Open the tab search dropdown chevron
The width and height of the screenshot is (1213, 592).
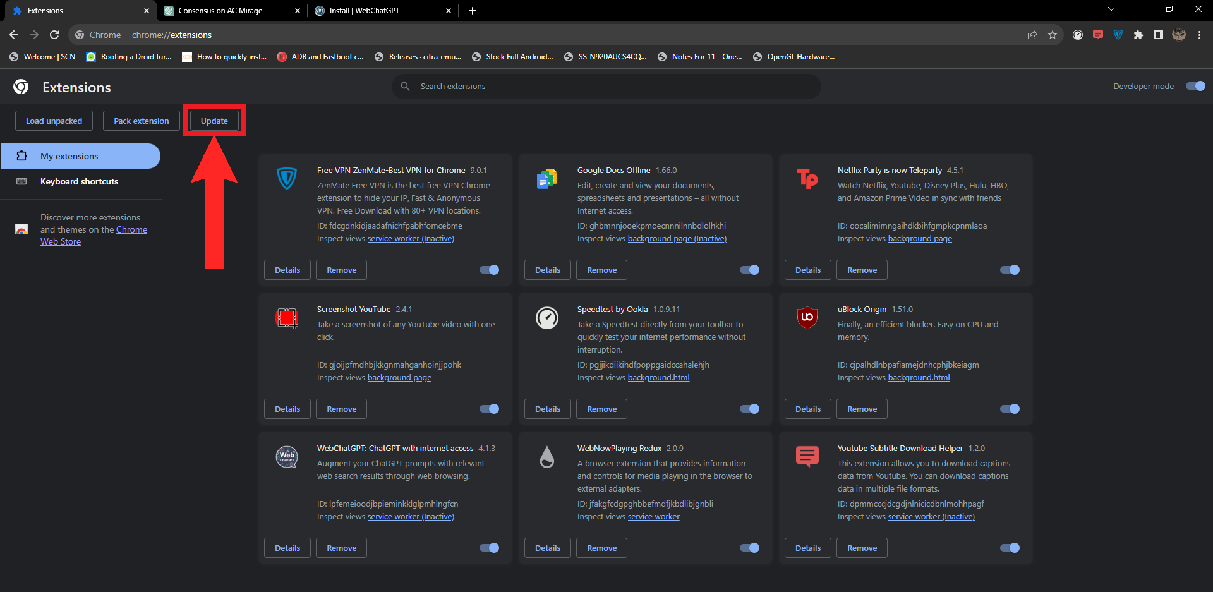1111,9
